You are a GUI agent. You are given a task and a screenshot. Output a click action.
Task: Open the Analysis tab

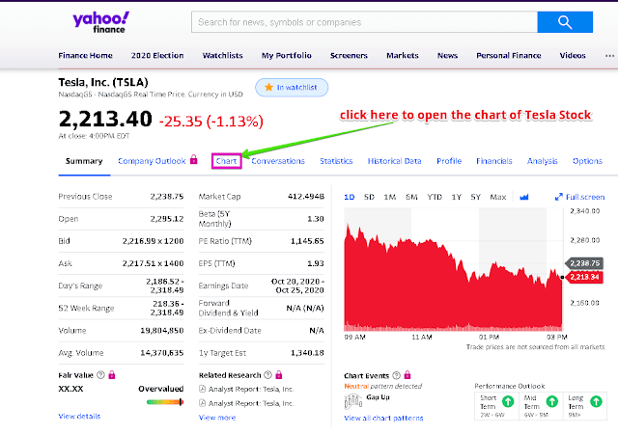[543, 161]
